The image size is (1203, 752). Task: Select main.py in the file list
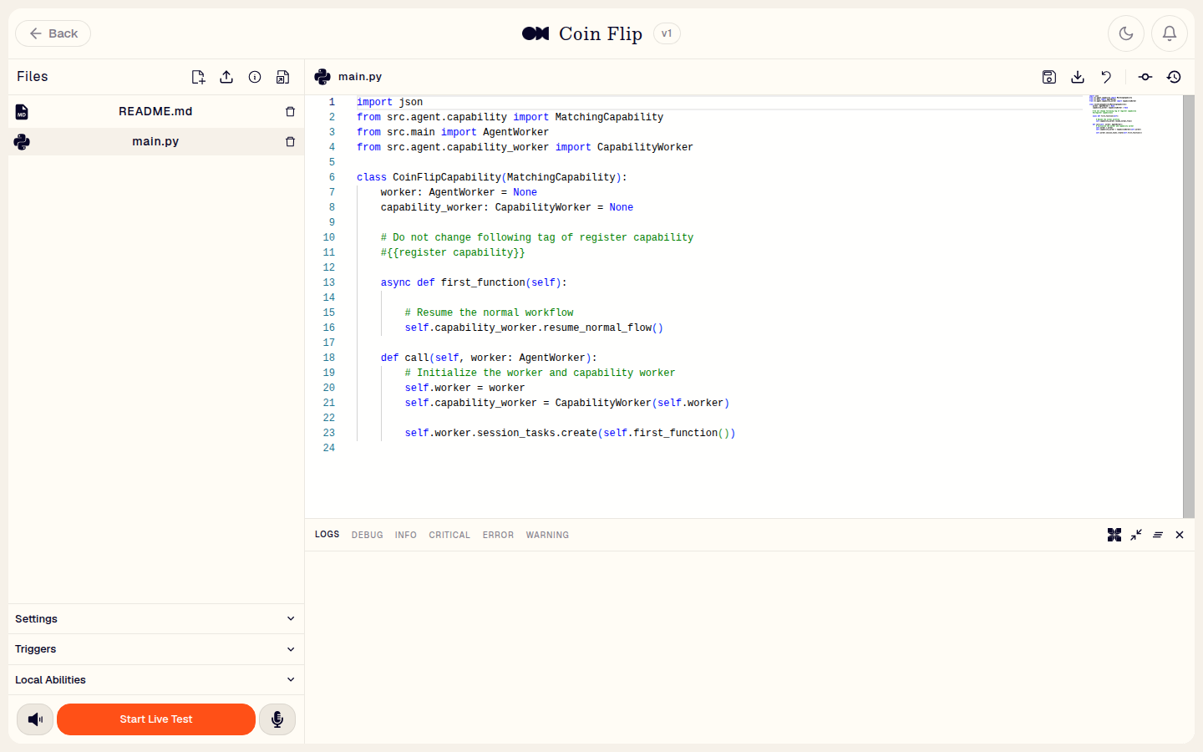pos(156,141)
